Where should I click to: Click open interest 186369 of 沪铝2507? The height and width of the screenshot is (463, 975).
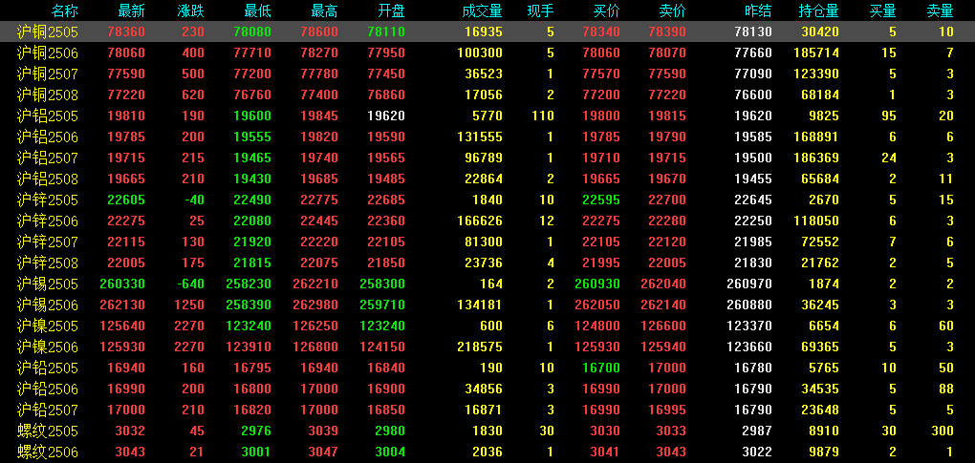(x=816, y=158)
